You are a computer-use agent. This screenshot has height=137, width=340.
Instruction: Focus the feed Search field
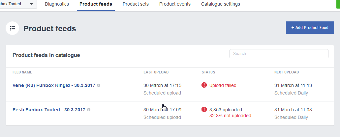coord(279,54)
